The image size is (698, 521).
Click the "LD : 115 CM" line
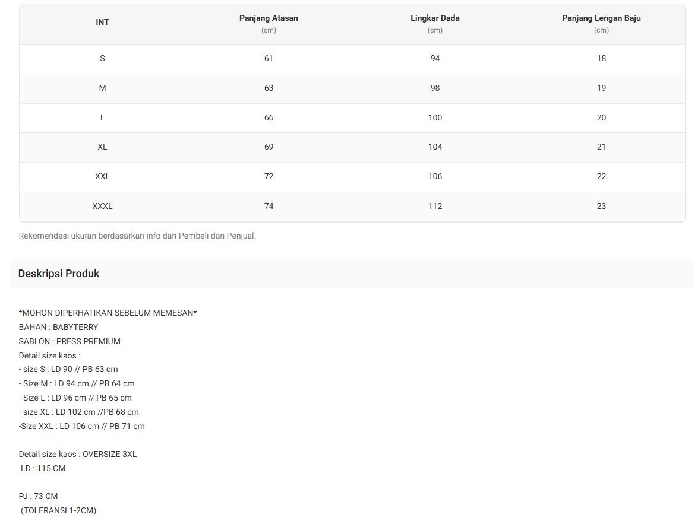click(43, 468)
